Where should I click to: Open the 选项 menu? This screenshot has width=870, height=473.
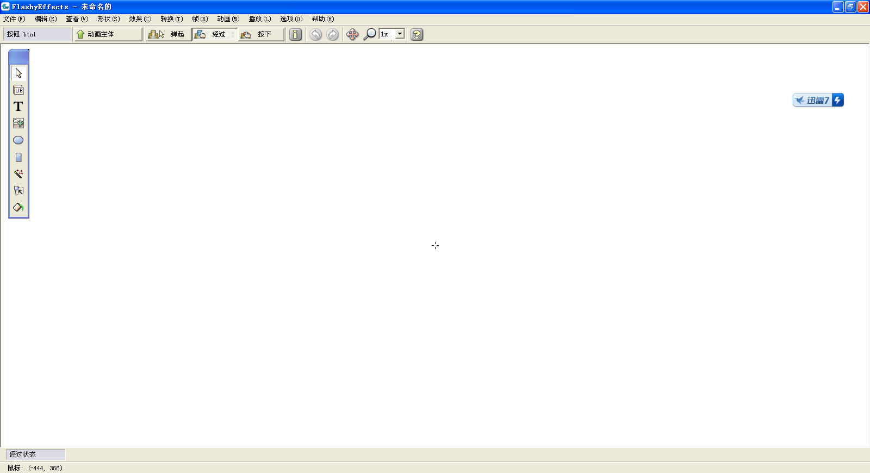tap(291, 19)
